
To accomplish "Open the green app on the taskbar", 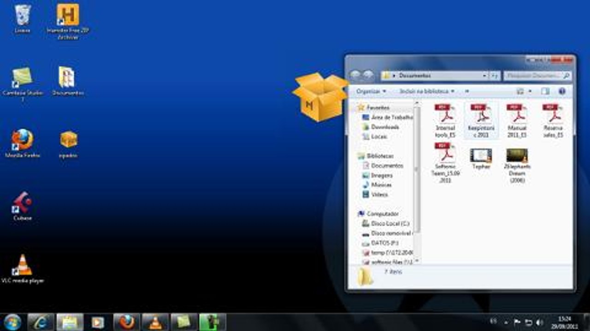I will coord(212,322).
